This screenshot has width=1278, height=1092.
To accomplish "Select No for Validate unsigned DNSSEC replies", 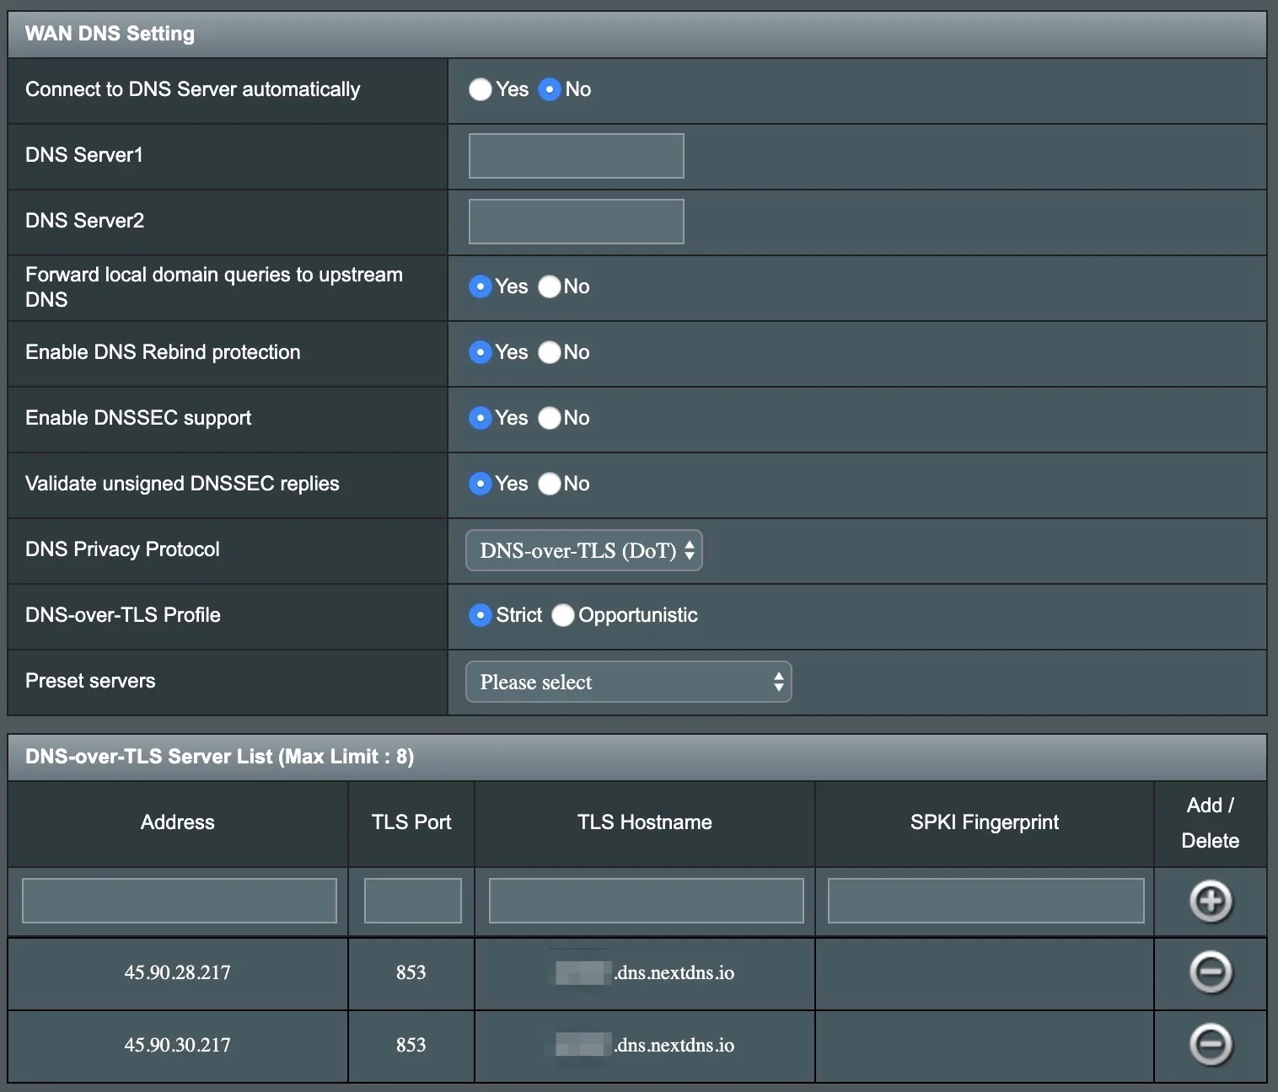I will click(x=549, y=484).
